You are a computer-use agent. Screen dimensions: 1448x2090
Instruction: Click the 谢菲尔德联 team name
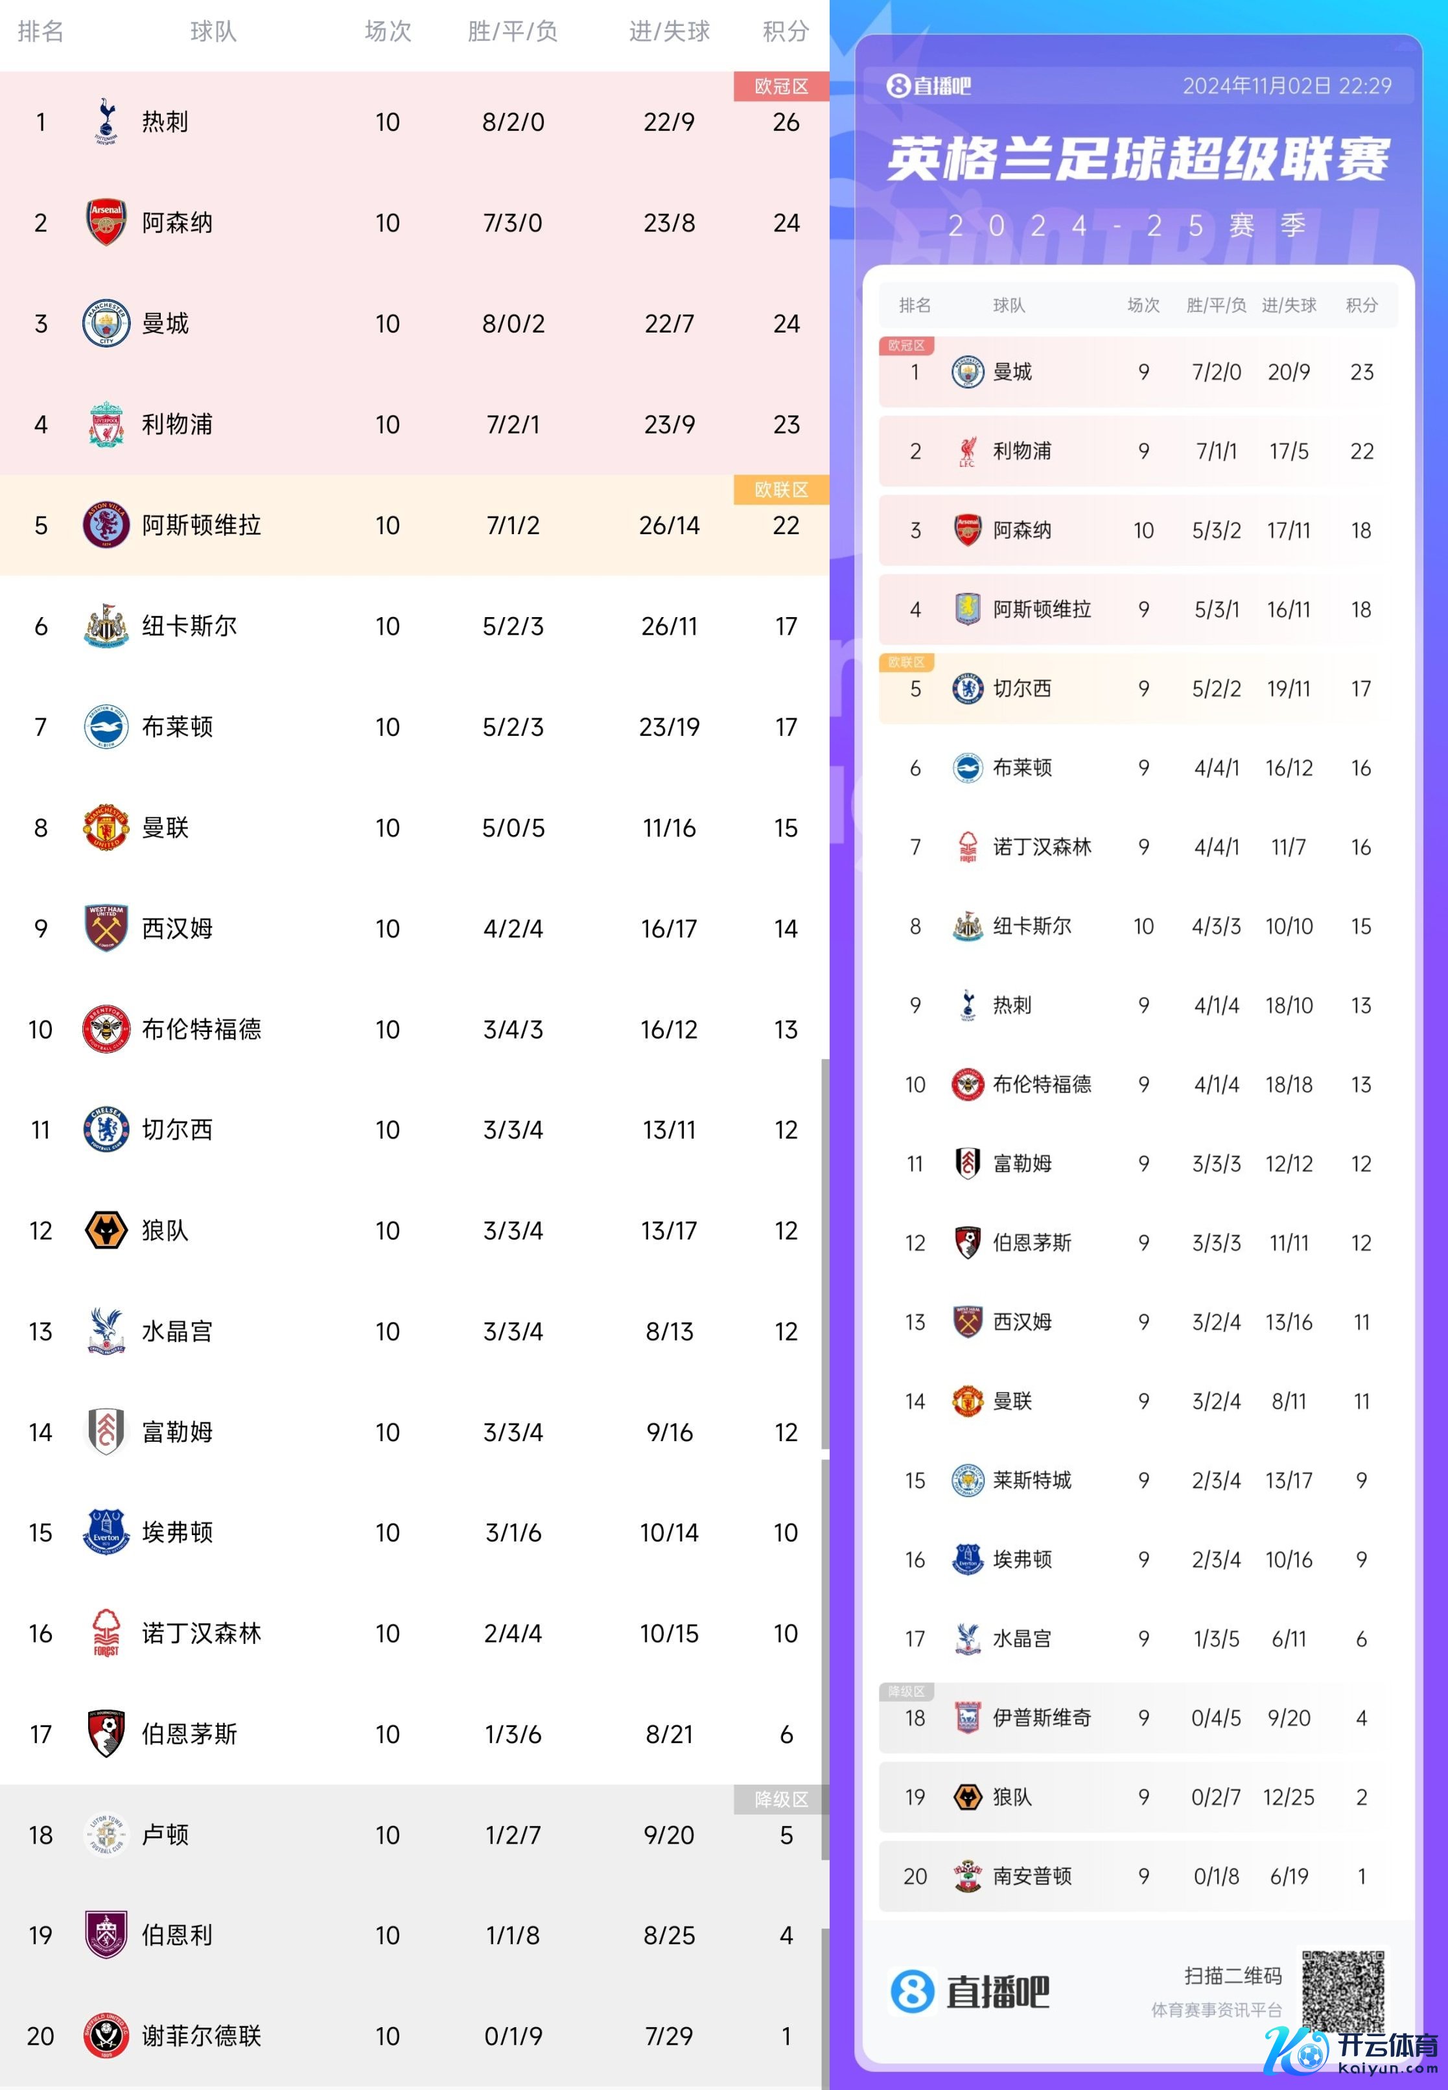pos(202,2036)
